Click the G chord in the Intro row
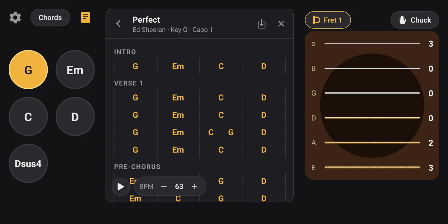The width and height of the screenshot is (448, 224). pos(135,66)
